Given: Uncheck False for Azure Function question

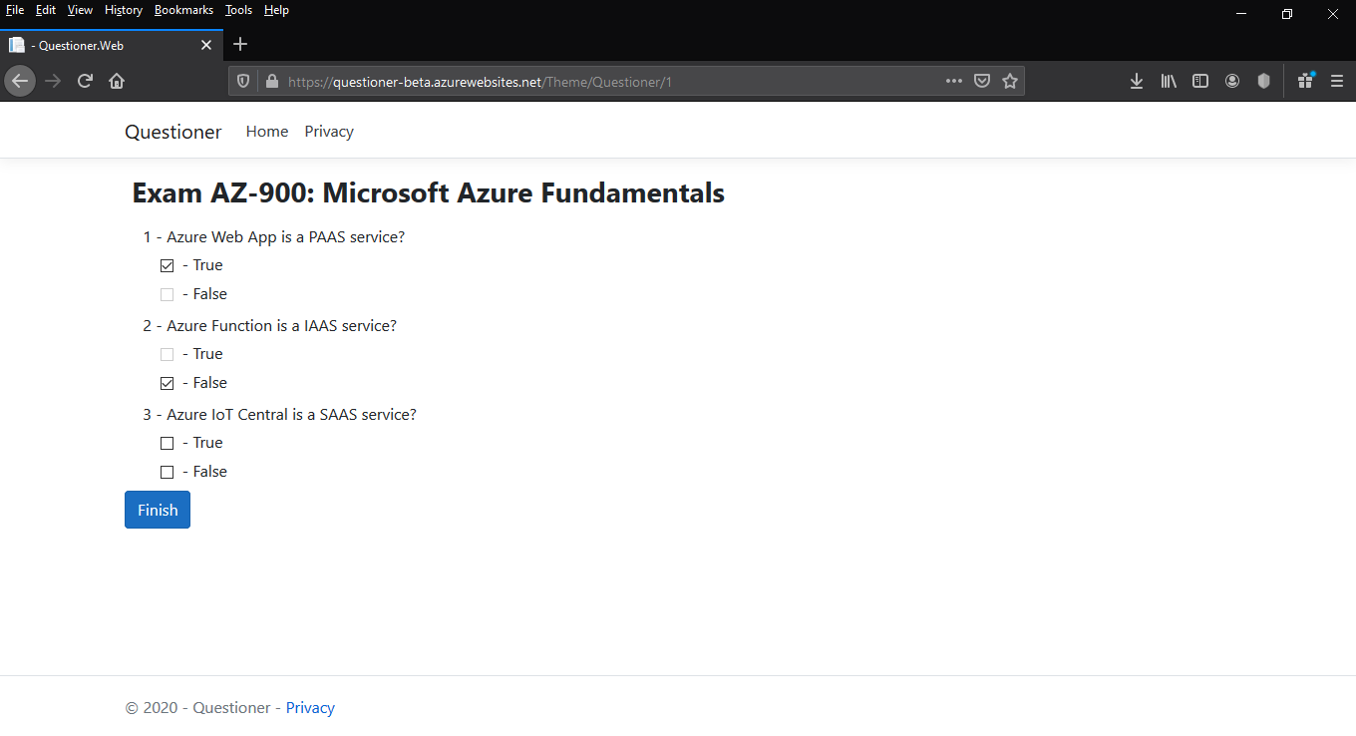Looking at the screenshot, I should [x=167, y=383].
